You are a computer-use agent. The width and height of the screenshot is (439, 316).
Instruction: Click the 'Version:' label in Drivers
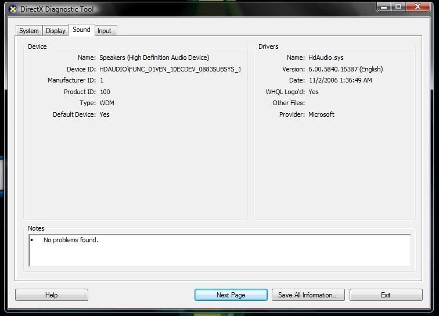coord(293,69)
